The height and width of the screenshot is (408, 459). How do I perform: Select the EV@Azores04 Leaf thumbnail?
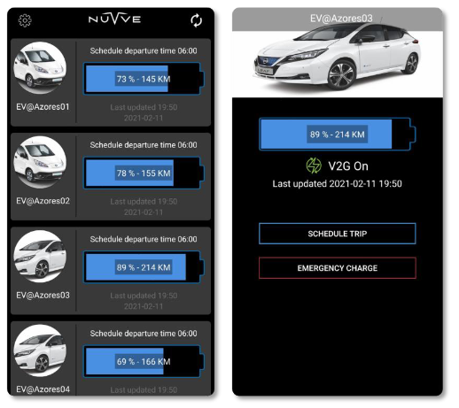pyautogui.click(x=40, y=350)
